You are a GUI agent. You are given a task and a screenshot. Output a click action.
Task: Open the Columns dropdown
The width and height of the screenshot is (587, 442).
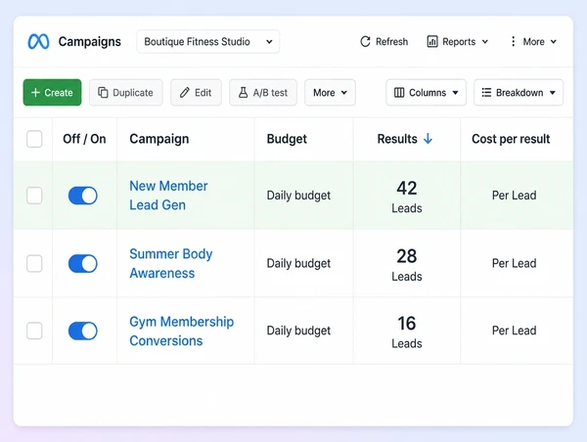click(x=426, y=93)
